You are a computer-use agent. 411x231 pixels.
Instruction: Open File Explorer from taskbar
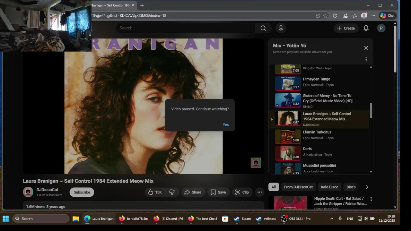point(76,218)
